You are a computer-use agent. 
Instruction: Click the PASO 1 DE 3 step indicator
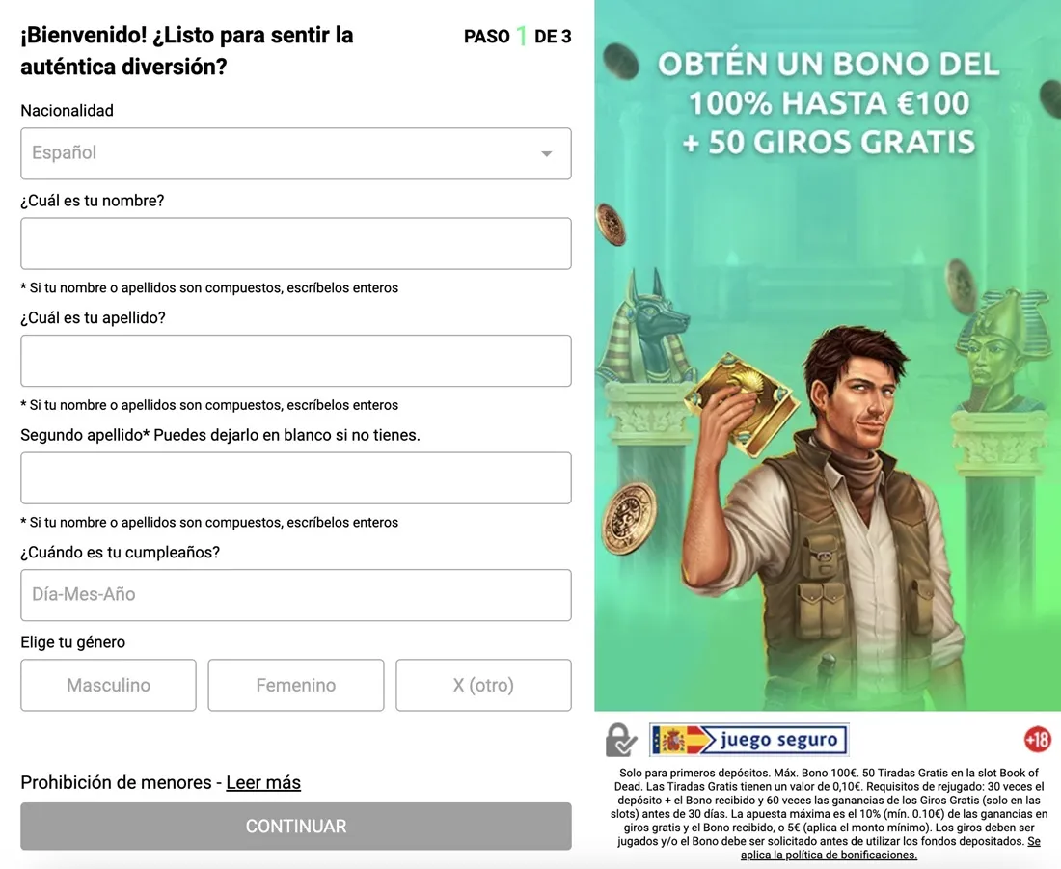[x=518, y=36]
